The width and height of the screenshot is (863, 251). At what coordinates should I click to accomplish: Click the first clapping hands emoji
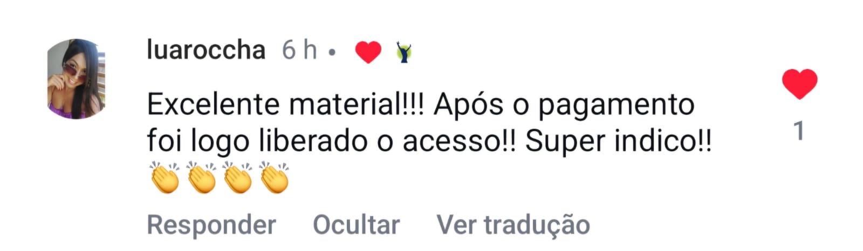(x=165, y=178)
